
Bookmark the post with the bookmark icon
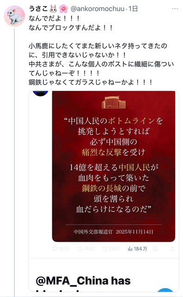tap(155, 249)
